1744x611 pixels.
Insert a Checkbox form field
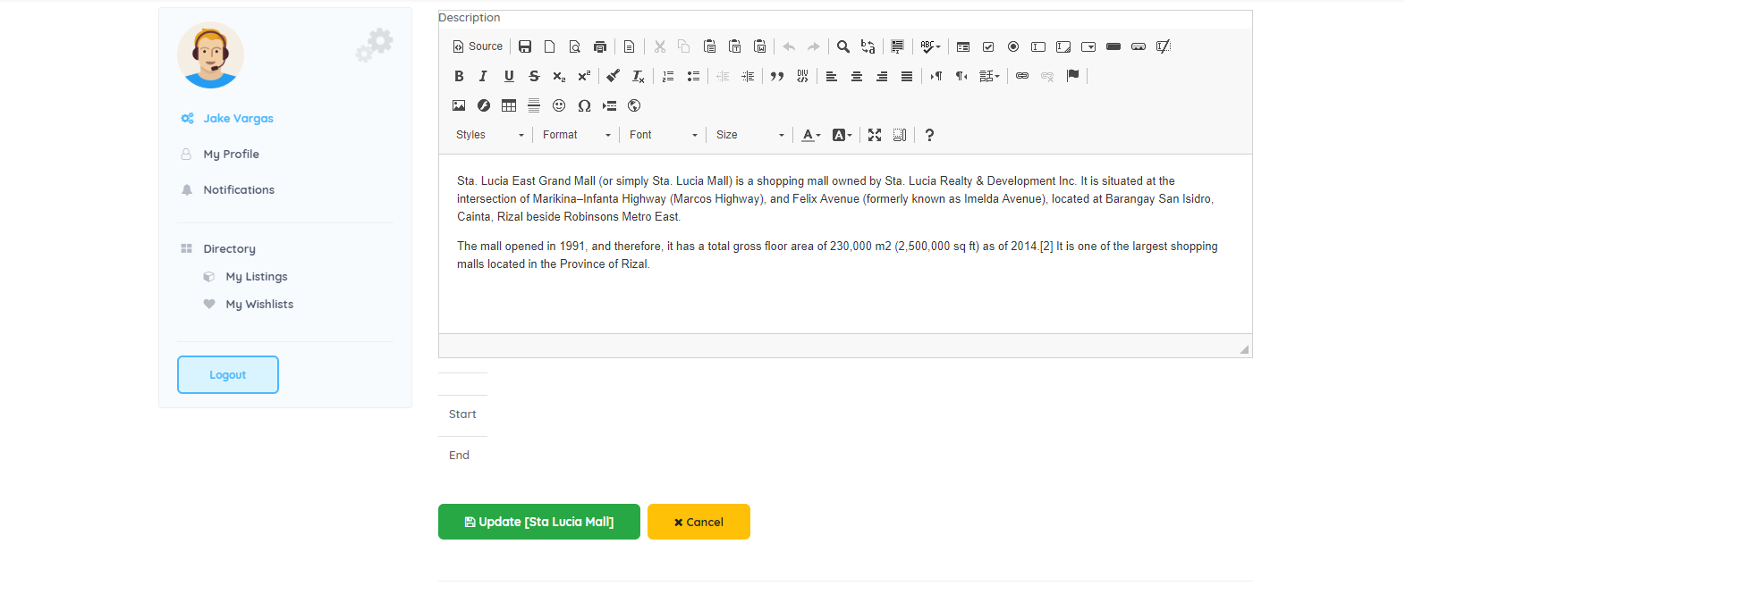[988, 46]
